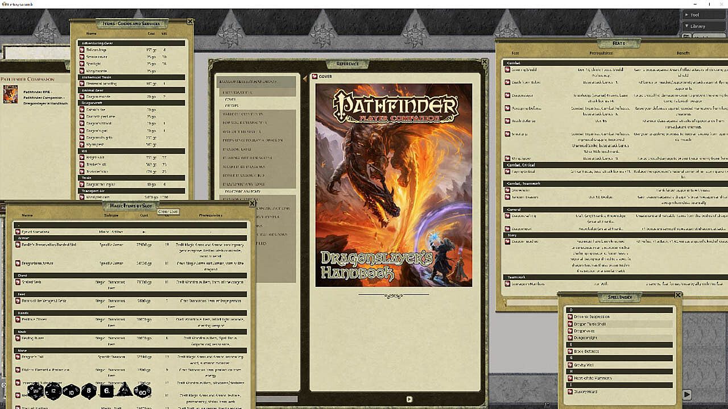The image size is (728, 409).
Task: Click Dragon Turtle Shell spell name
Action: coord(590,324)
